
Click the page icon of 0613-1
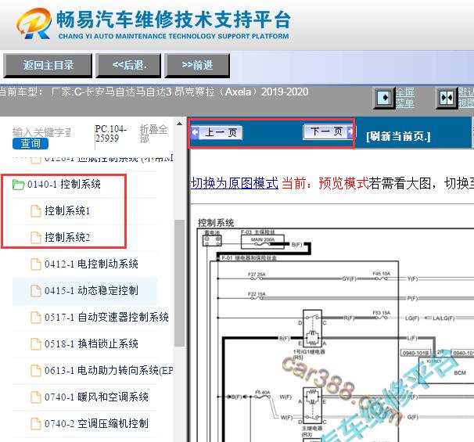click(x=36, y=370)
